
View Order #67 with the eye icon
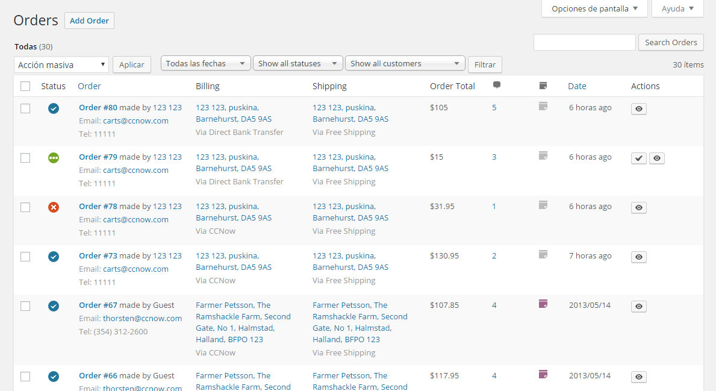(x=639, y=306)
